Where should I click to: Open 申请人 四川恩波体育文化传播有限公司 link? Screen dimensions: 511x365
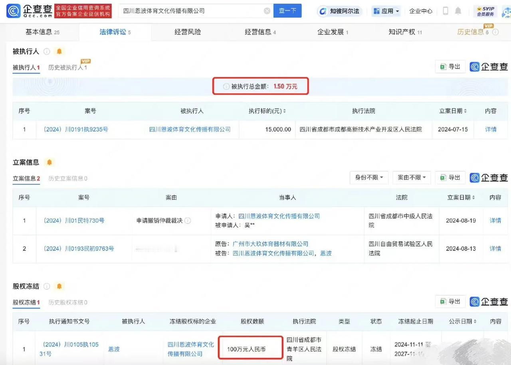[279, 216]
